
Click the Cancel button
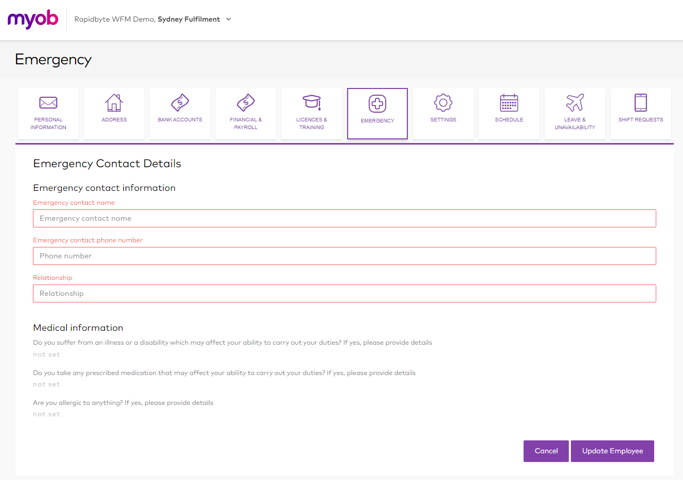[546, 451]
